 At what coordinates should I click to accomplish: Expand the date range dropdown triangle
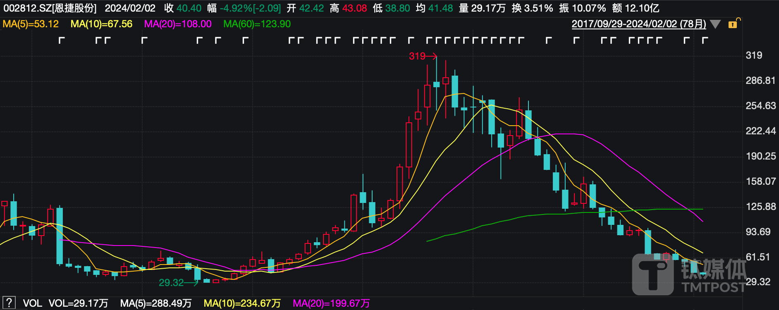(x=715, y=24)
